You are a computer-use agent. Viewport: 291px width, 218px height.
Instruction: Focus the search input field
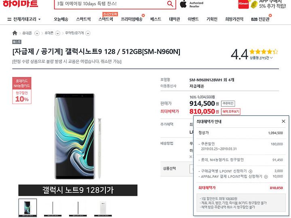[110, 4]
